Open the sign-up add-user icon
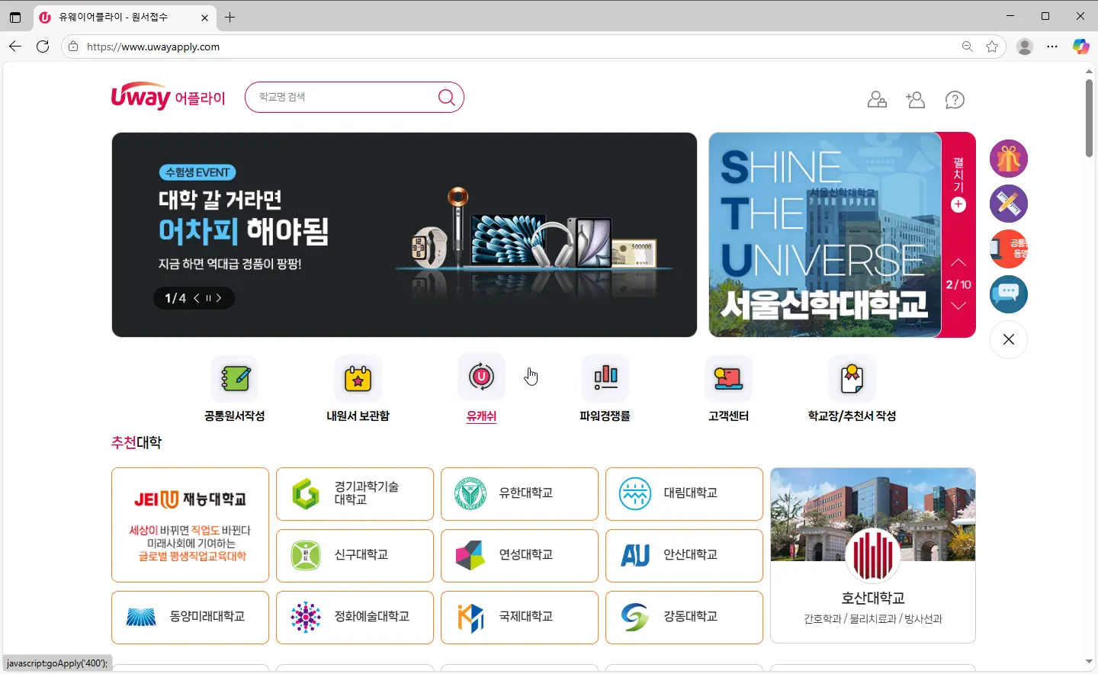1098x674 pixels. coord(915,100)
